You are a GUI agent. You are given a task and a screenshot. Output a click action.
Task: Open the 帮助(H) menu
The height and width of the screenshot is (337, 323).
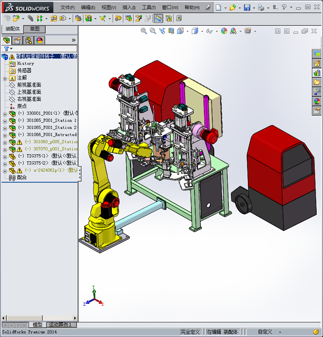192,8
